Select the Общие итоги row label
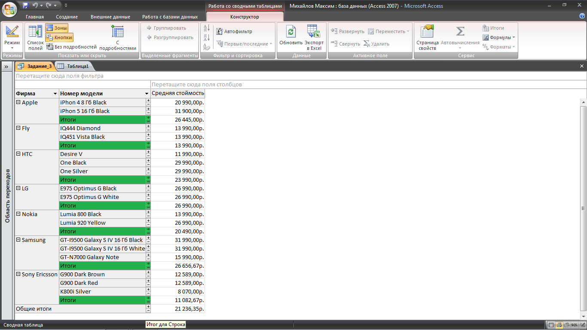587x330 pixels. point(80,309)
